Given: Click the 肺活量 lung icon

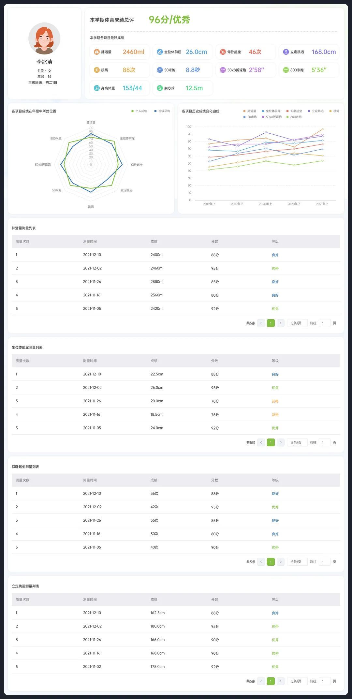Looking at the screenshot, I should tap(96, 52).
